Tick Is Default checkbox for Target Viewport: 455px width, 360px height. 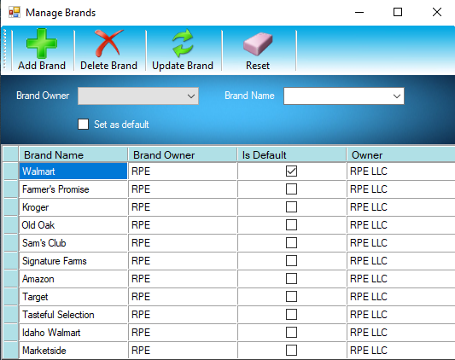pos(291,297)
